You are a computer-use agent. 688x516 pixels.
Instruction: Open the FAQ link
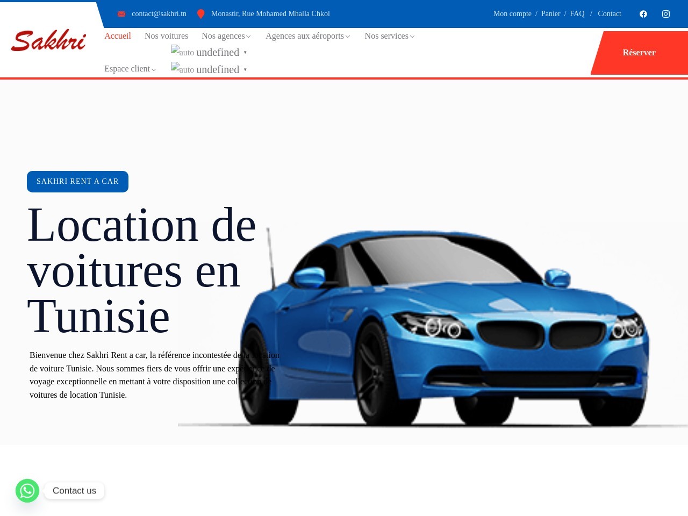pyautogui.click(x=577, y=14)
